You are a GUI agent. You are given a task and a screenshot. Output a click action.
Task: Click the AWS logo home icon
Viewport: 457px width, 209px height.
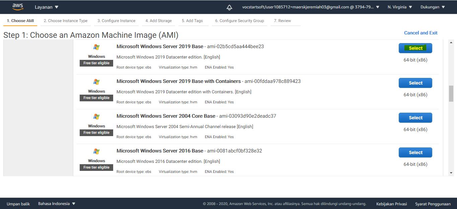click(17, 7)
